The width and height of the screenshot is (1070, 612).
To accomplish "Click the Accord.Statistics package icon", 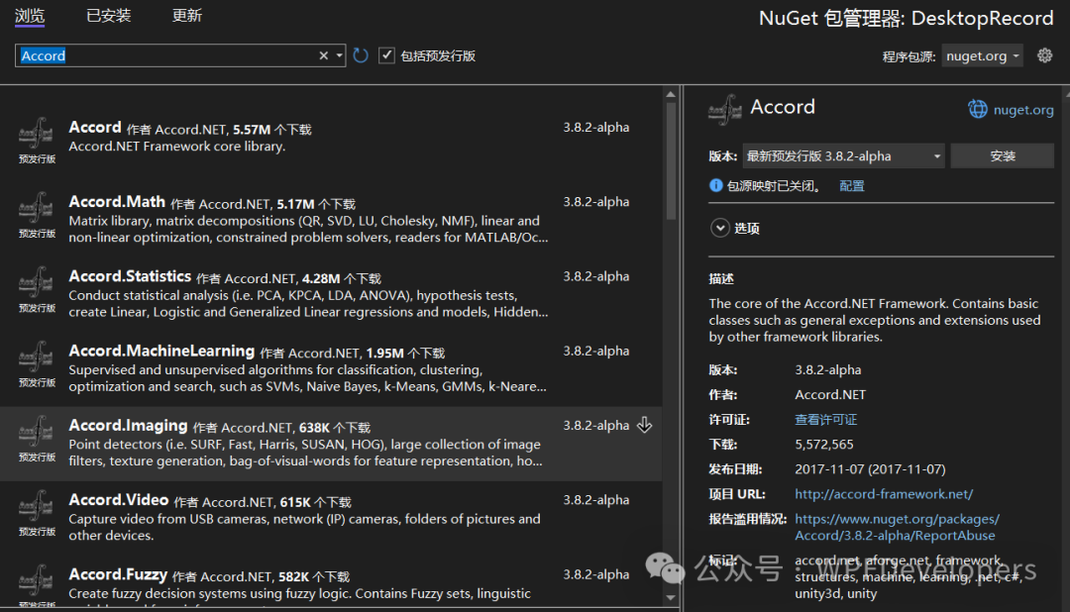I will point(37,282).
